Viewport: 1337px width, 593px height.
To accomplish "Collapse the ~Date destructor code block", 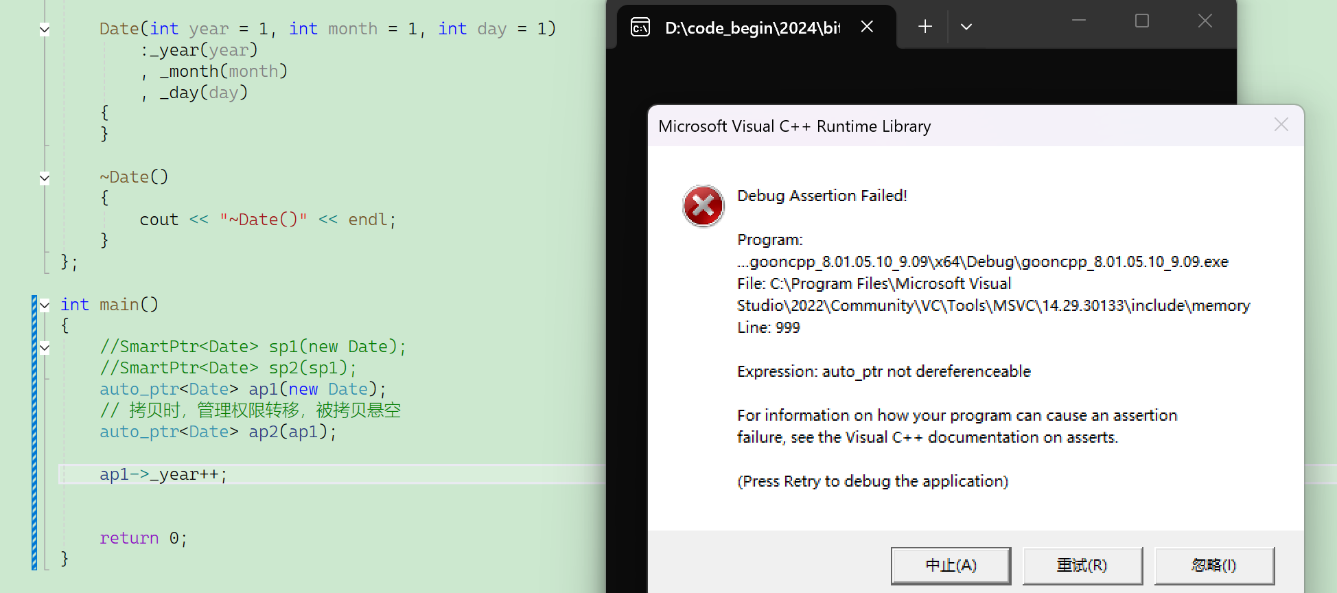I will pyautogui.click(x=45, y=178).
